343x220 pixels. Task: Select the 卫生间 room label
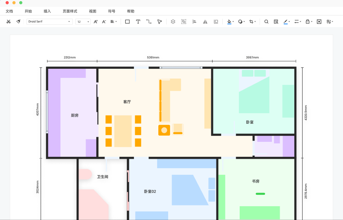click(x=103, y=177)
